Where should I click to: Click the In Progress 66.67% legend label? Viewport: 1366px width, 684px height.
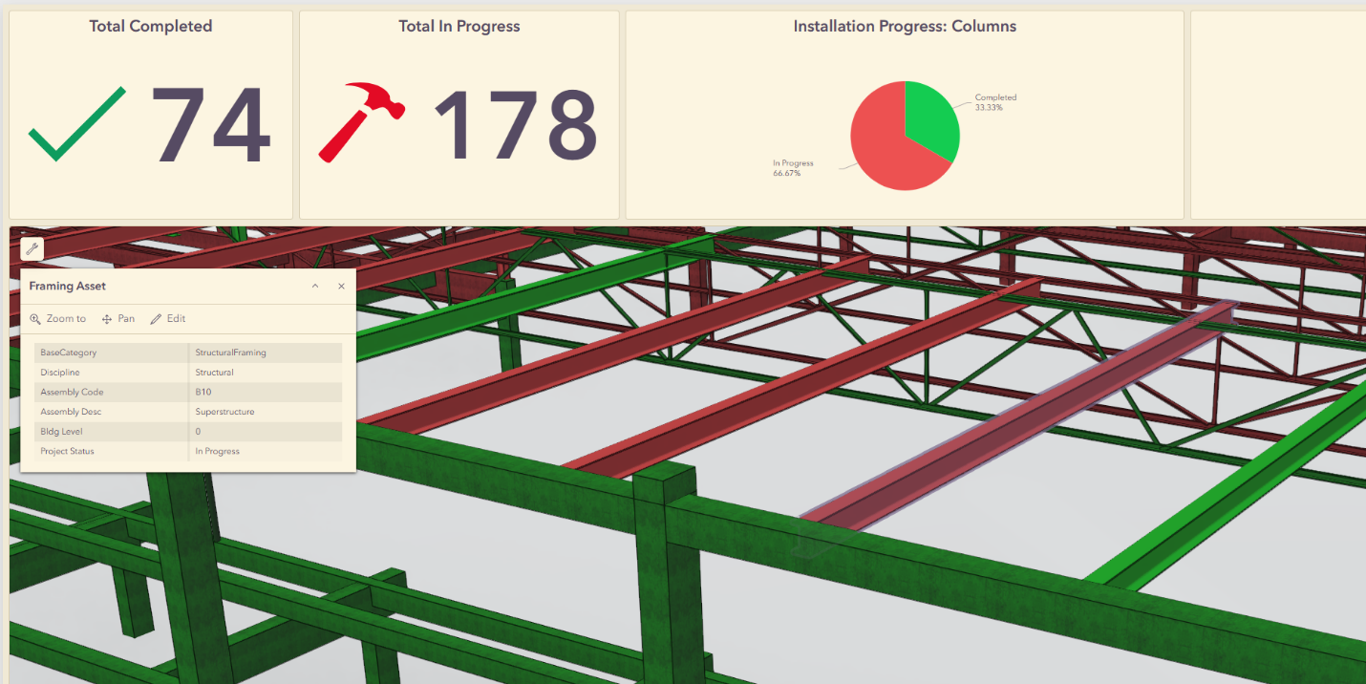(791, 168)
